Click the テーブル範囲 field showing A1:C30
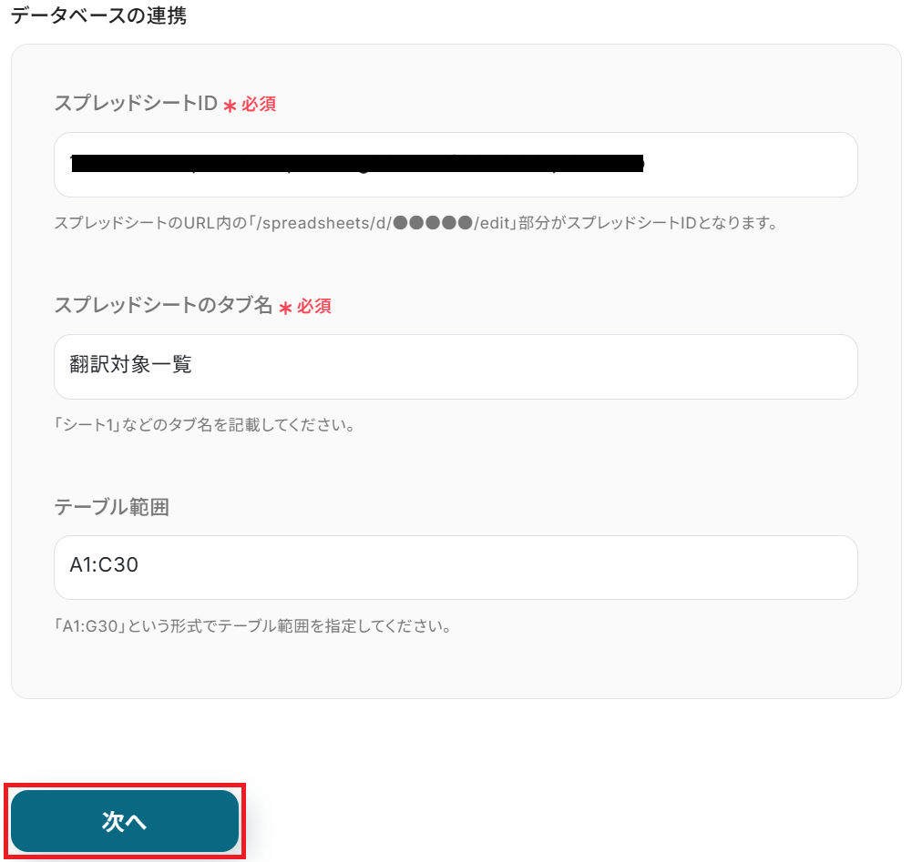This screenshot has height=862, width=912. (456, 567)
